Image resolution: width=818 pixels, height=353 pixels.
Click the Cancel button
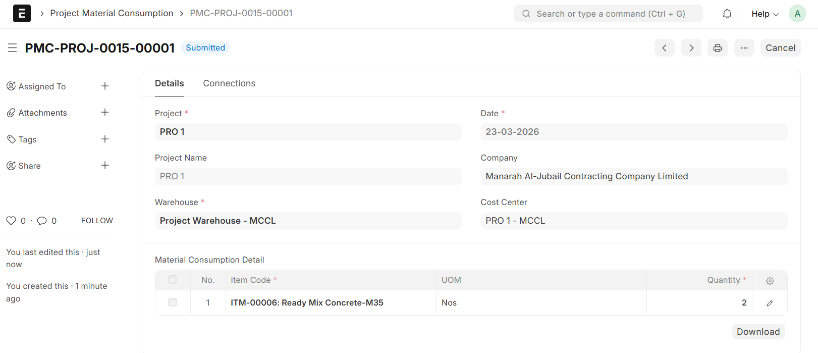point(780,48)
